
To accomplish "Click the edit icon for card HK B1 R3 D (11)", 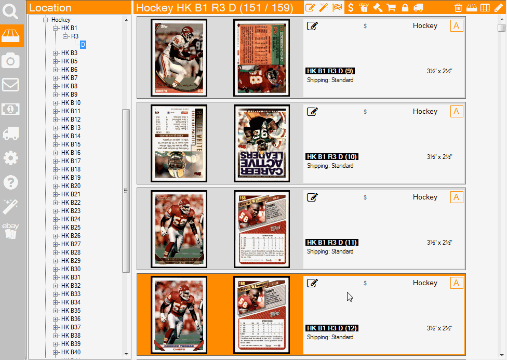I will pos(312,197).
